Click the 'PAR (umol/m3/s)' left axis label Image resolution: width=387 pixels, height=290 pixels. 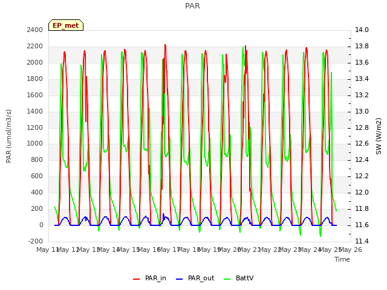point(8,136)
